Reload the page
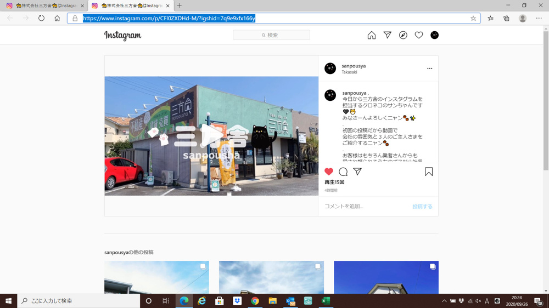The height and width of the screenshot is (308, 549). [41, 18]
